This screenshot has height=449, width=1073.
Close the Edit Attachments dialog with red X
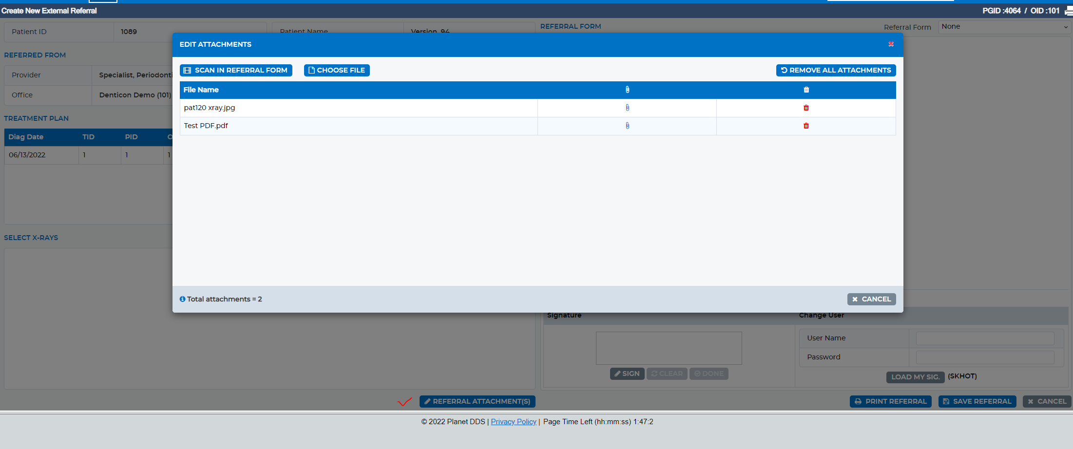(891, 44)
